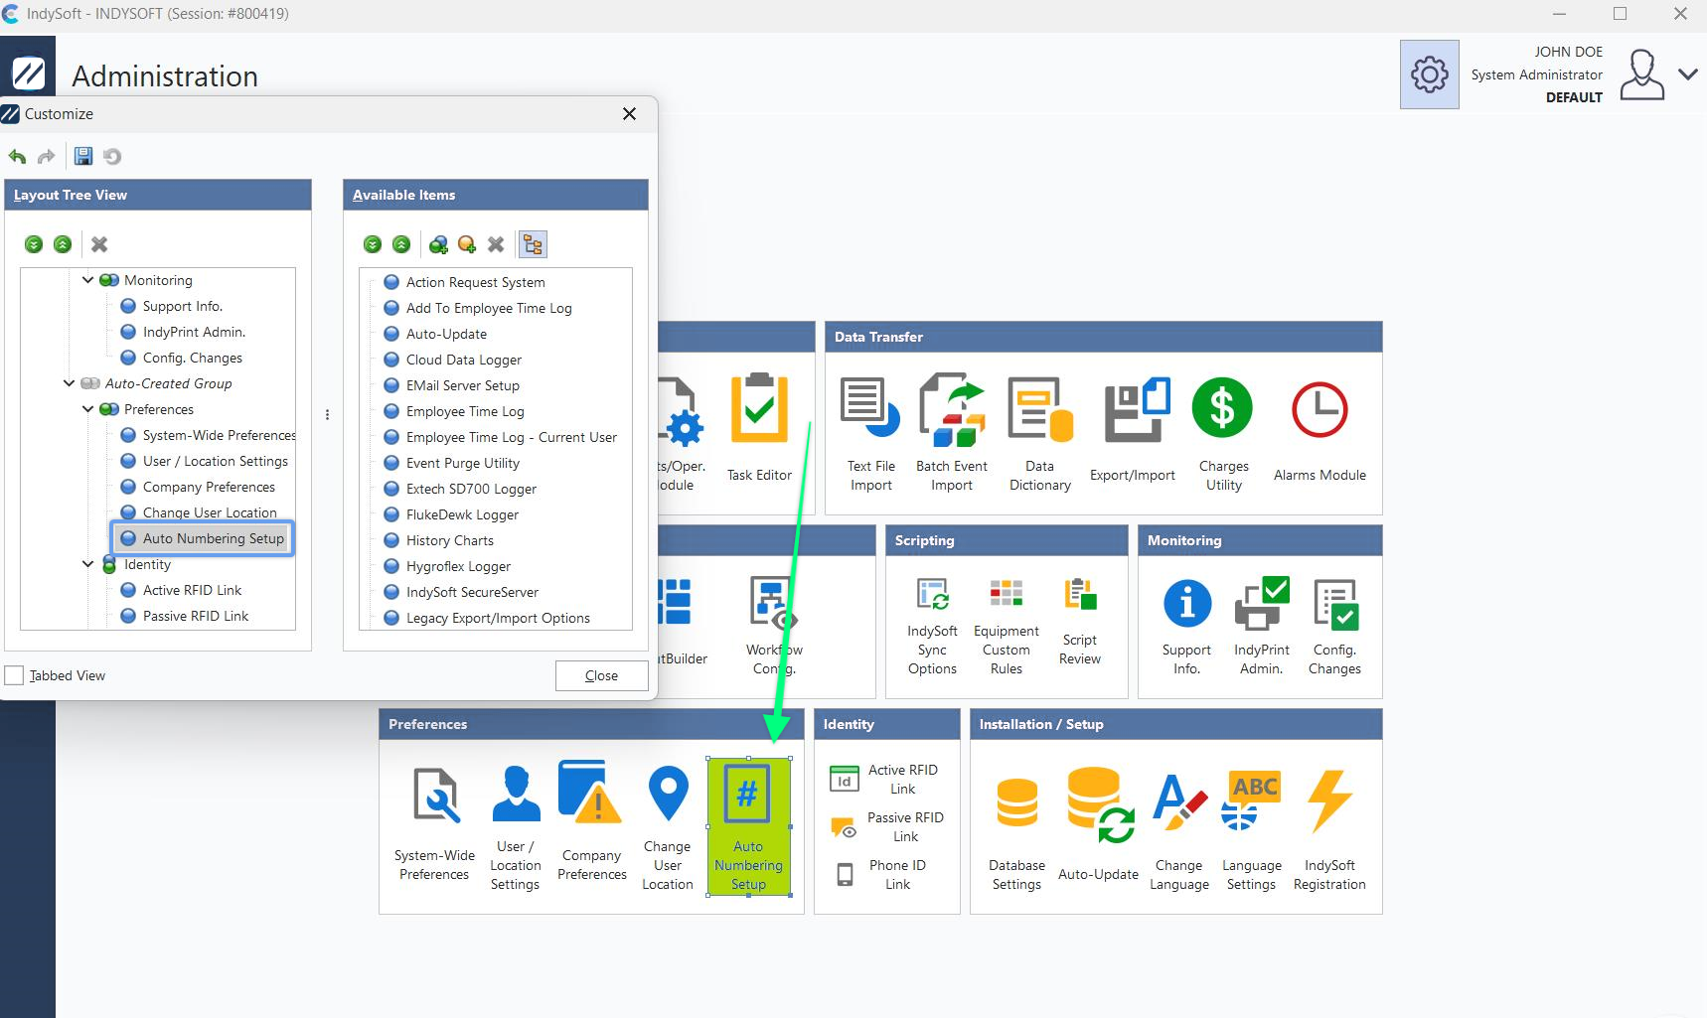Click the three-dot splitter handle between the panes
Viewport: 1707px width, 1018px height.
click(327, 415)
